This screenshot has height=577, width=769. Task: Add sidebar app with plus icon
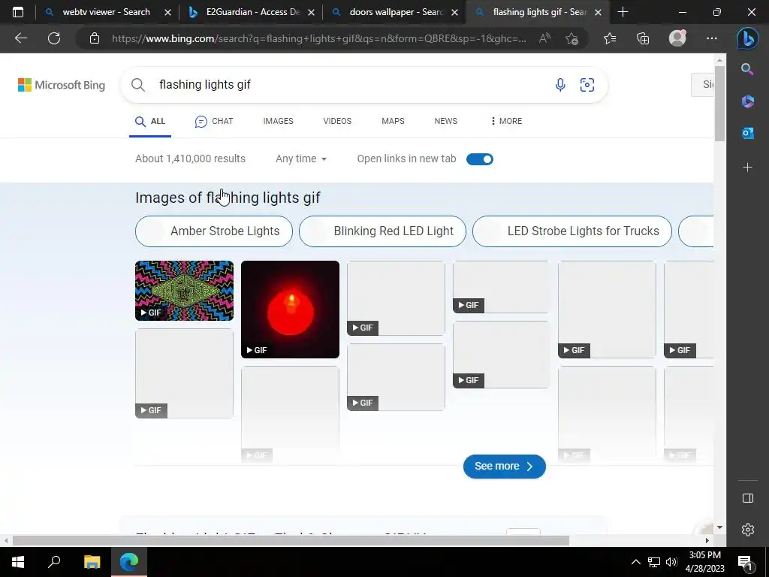click(747, 168)
